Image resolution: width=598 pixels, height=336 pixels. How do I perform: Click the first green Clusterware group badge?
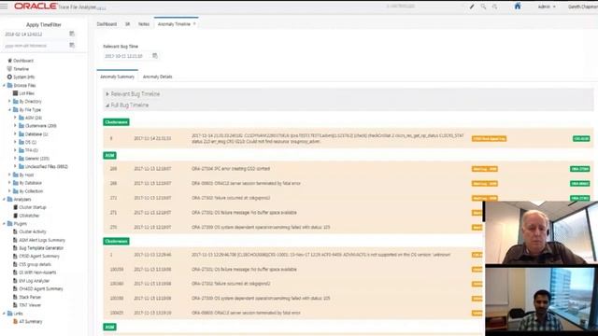116,122
